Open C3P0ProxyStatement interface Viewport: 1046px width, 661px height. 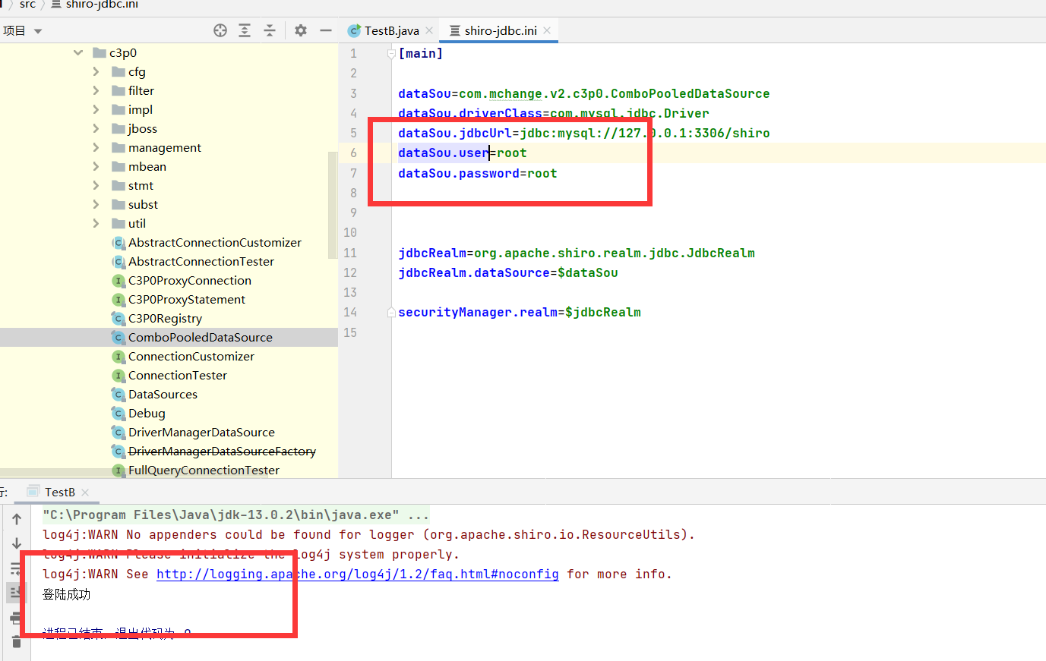click(x=187, y=299)
